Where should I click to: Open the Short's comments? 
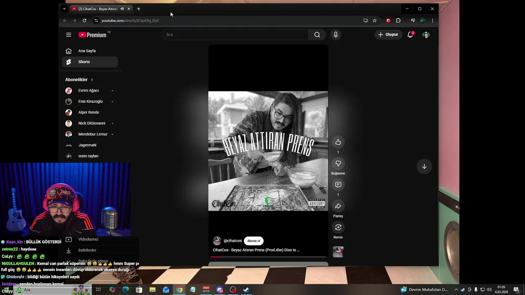click(338, 185)
